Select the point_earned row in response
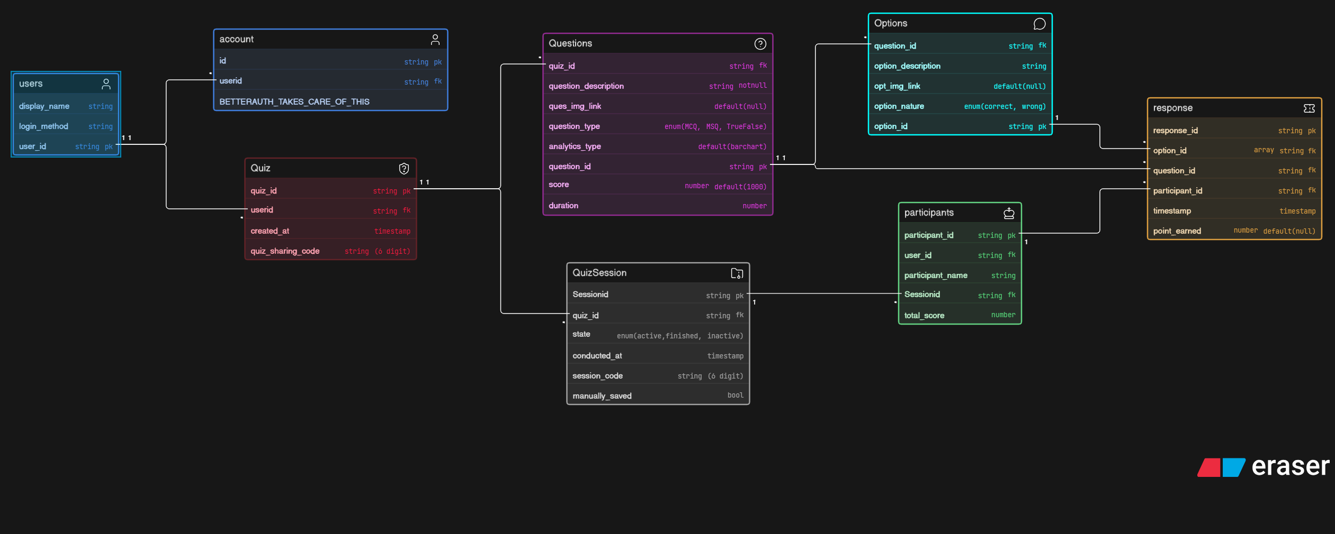 [1234, 231]
